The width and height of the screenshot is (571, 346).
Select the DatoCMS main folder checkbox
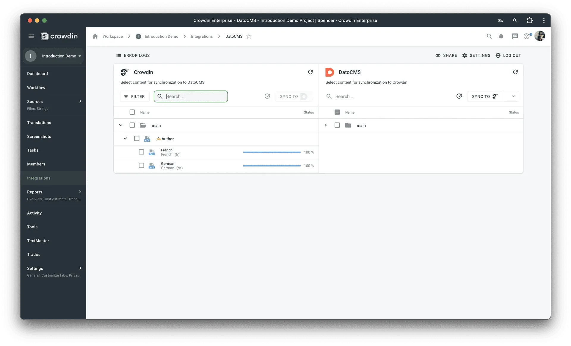337,125
